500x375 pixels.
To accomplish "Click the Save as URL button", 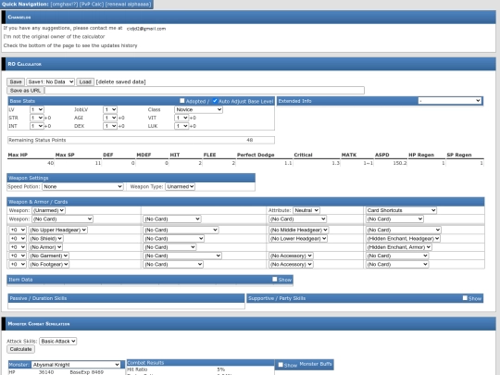I will 25,91.
